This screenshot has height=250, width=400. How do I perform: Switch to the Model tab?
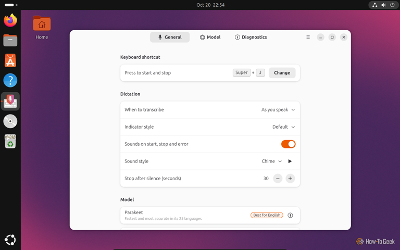click(210, 37)
